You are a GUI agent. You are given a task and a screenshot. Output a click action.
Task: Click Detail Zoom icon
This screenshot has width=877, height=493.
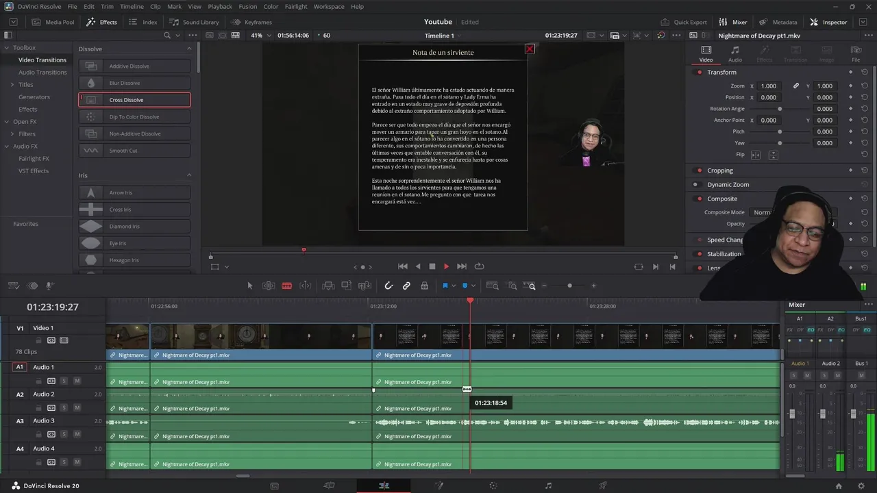[512, 286]
